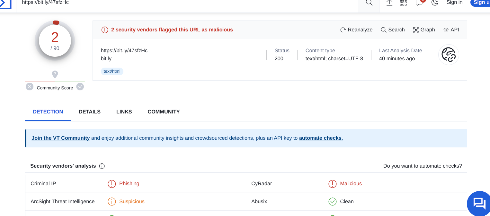Click the globe link icon for URL

449,54
